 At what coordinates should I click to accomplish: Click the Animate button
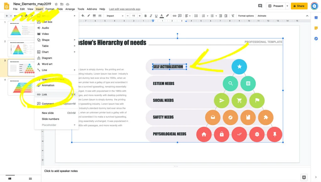click(262, 16)
